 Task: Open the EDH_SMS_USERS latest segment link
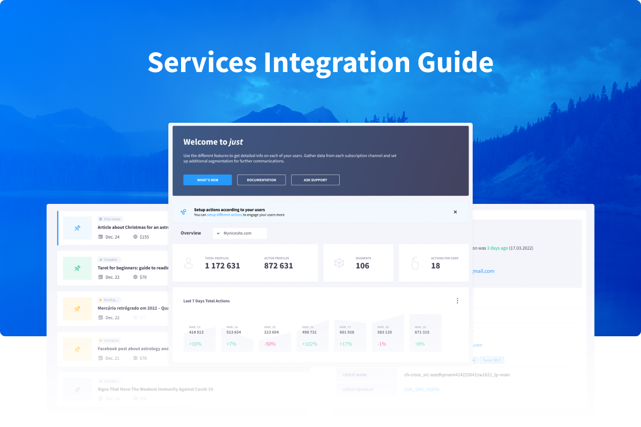(x=422, y=390)
